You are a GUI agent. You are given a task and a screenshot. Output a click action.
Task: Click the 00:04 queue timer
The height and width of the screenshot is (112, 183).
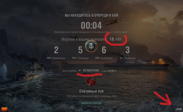91,25
